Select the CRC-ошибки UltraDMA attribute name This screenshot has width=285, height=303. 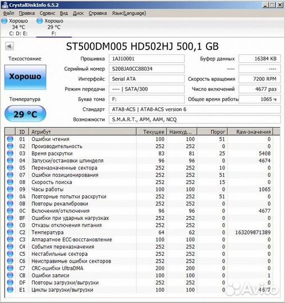[x=57, y=268]
